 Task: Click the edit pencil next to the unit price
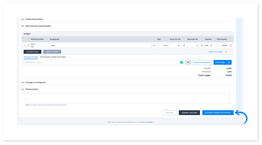(x=184, y=45)
